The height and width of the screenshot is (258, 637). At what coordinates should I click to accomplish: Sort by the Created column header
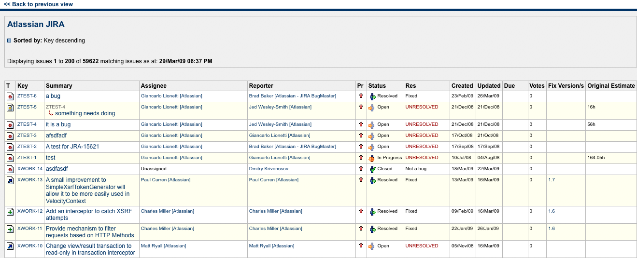[x=462, y=86]
